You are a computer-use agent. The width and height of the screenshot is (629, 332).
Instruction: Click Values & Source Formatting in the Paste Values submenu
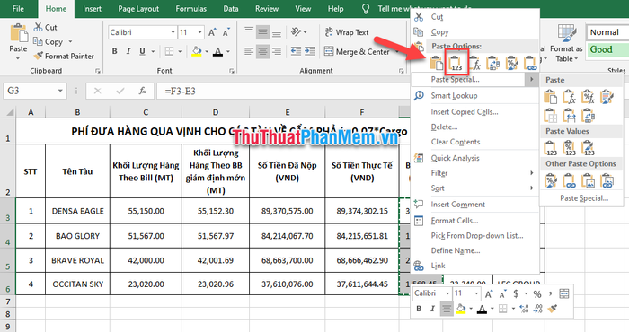[x=588, y=148]
